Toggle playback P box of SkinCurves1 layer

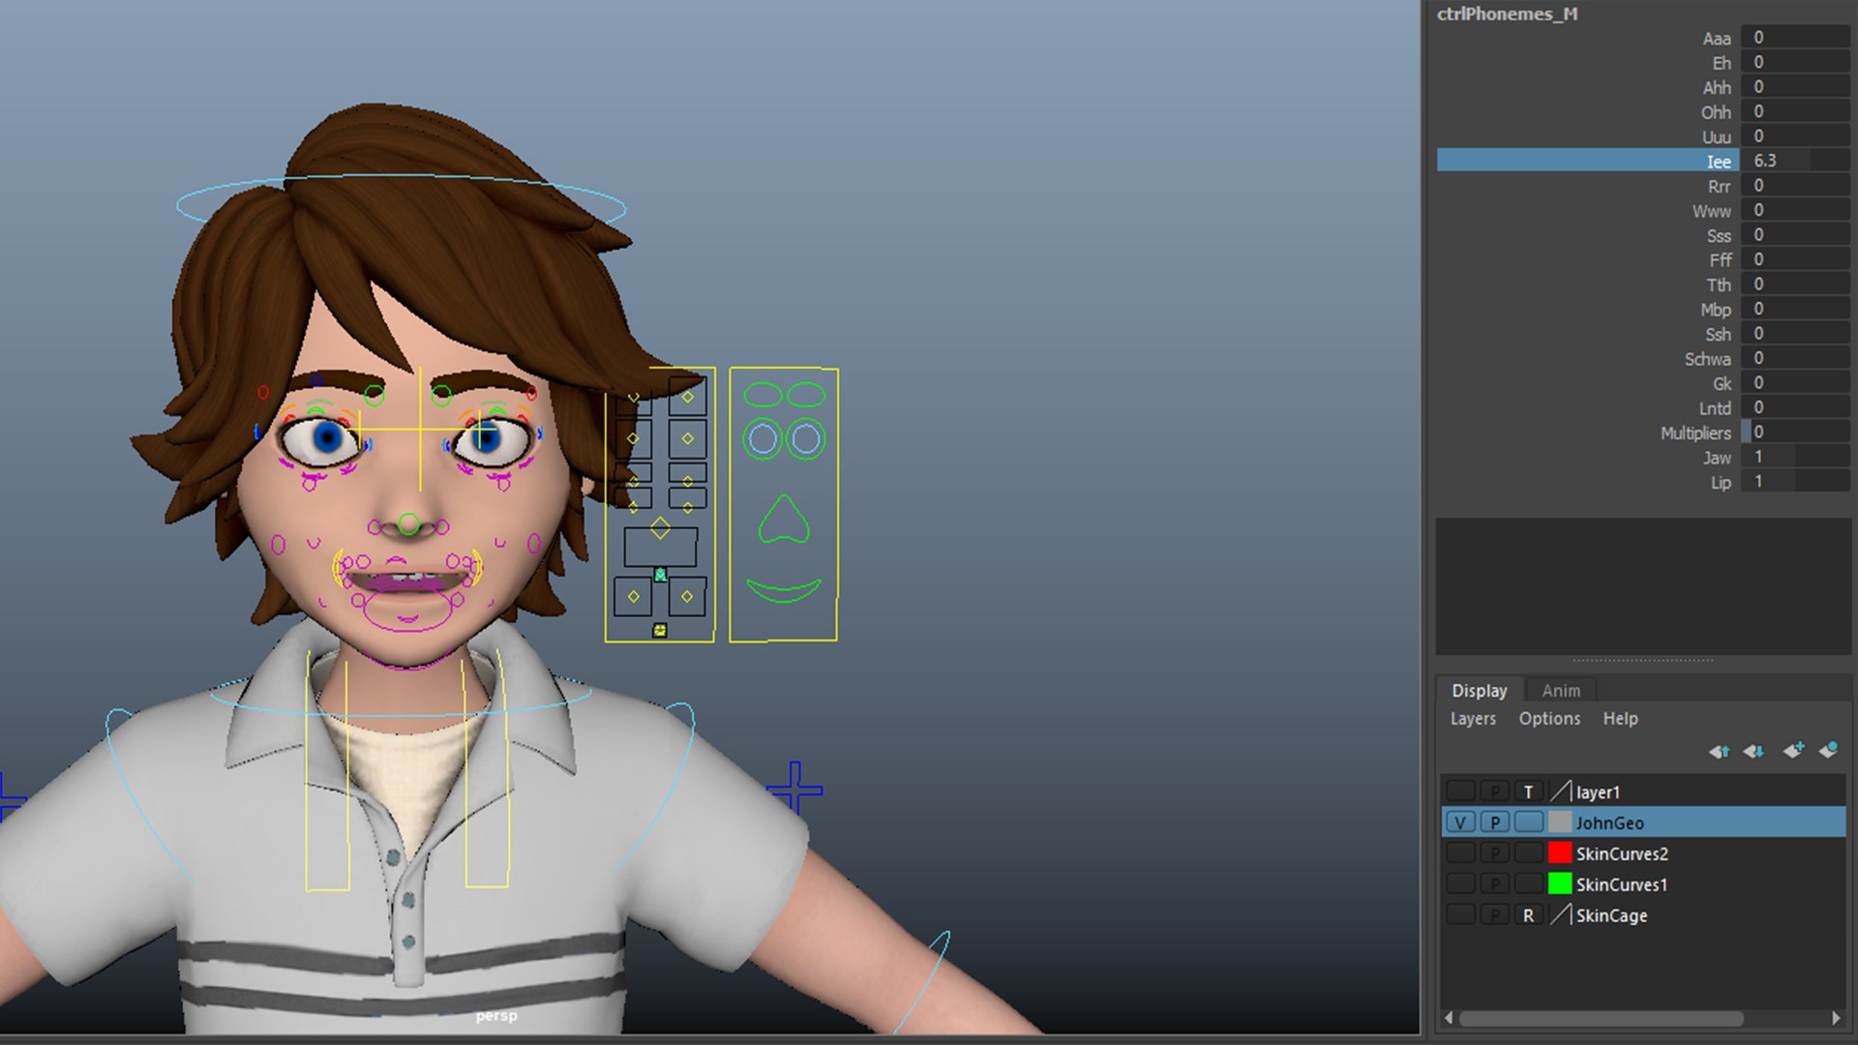[1495, 884]
